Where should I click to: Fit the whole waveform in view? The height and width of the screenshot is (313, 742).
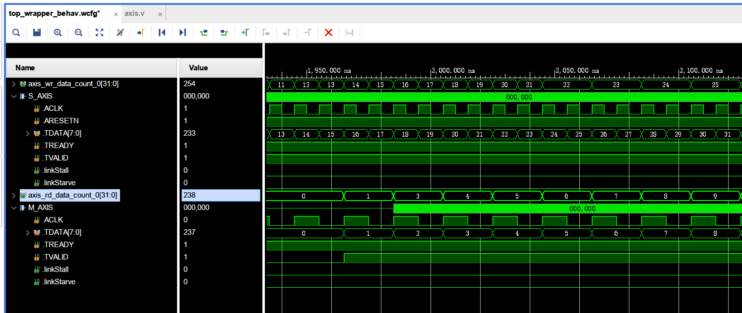pyautogui.click(x=99, y=33)
